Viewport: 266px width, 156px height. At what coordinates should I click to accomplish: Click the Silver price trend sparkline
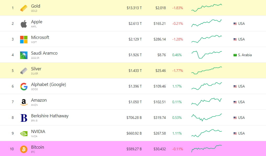[x=207, y=70]
